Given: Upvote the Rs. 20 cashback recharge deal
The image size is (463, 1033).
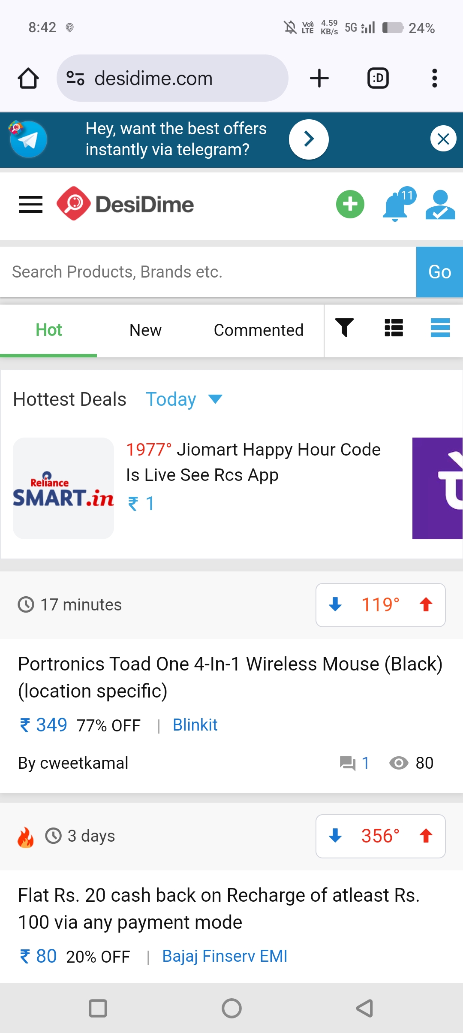Looking at the screenshot, I should [426, 836].
